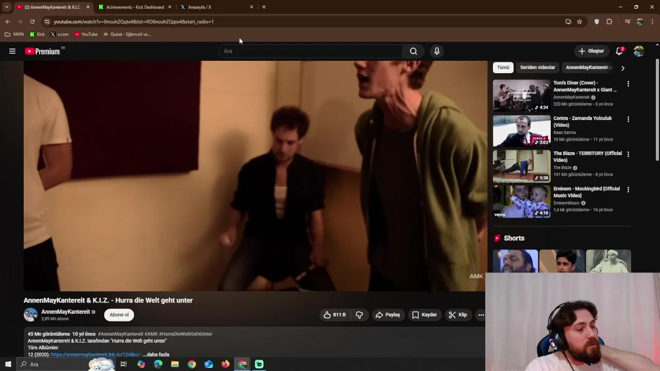The image size is (660, 371).
Task: Open Chrome profile avatar
Action: point(640,22)
